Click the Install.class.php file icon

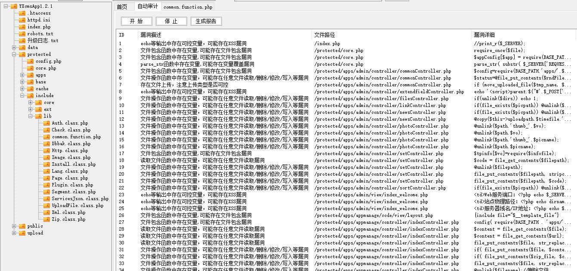(47, 164)
